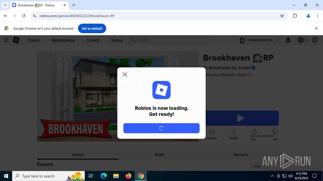Click the Windows taskbar search box
The image size is (323, 181).
point(49,176)
